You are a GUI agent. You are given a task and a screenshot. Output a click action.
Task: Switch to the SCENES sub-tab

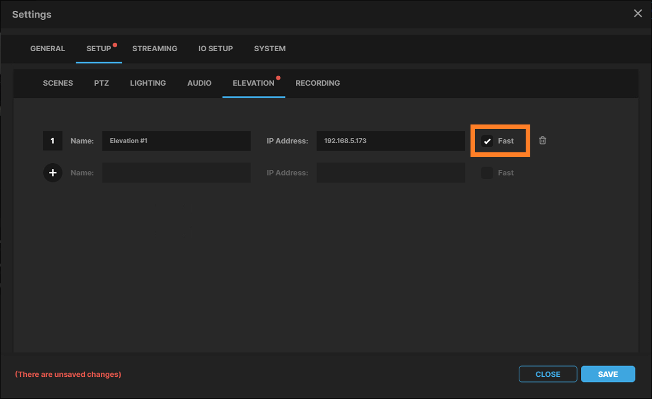(58, 83)
